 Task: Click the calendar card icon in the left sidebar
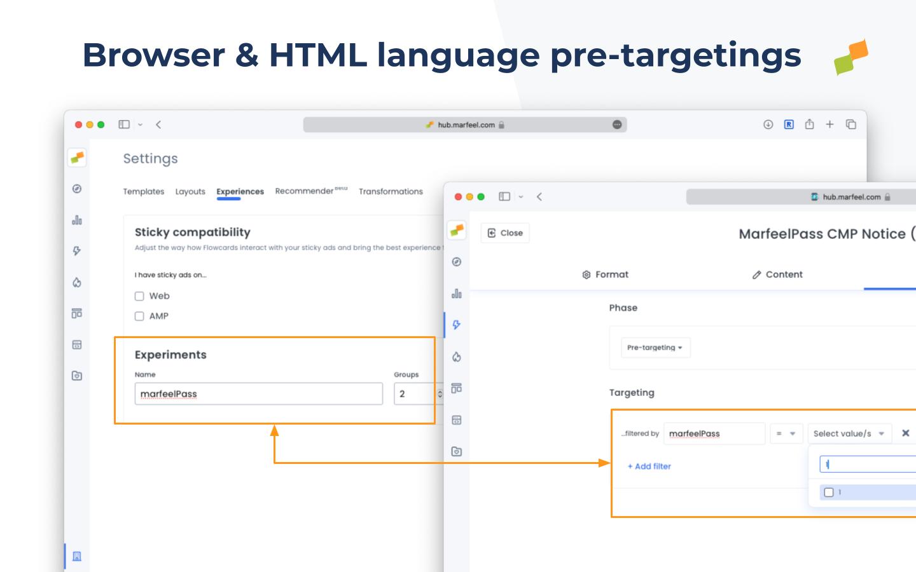[76, 344]
